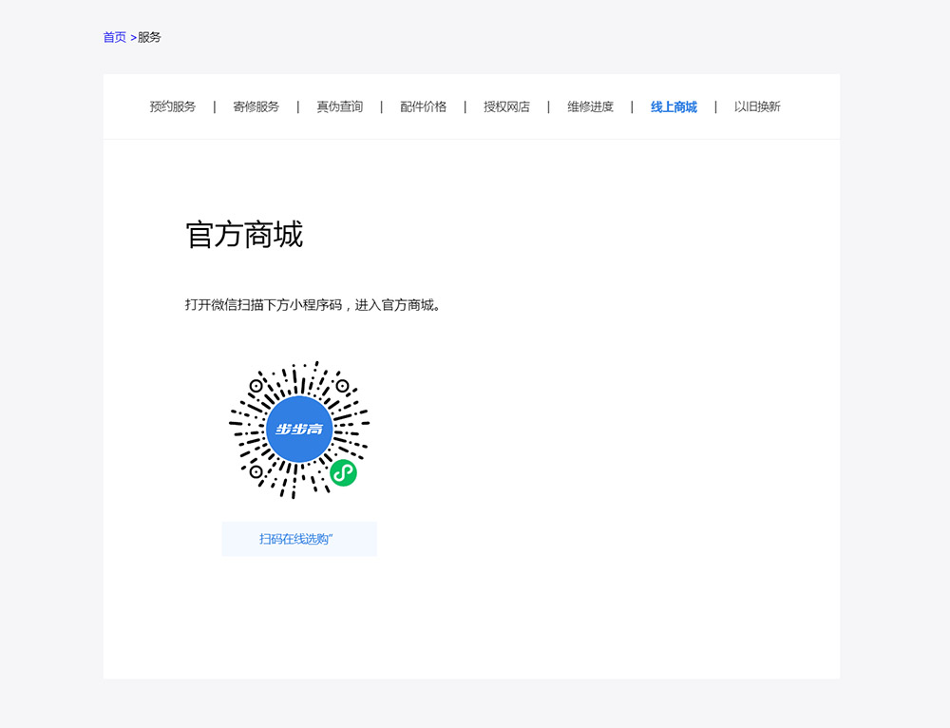This screenshot has height=728, width=950.
Task: Click the 扫码在线选购 button
Action: pos(299,539)
